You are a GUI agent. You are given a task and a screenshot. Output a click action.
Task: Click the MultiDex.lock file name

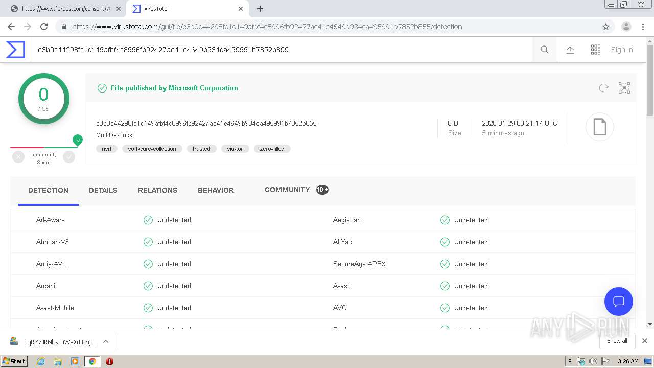[114, 135]
